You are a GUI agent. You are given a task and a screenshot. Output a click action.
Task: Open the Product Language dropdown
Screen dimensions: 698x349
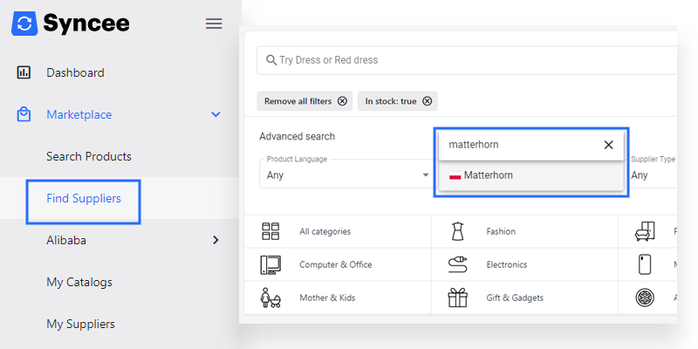pyautogui.click(x=345, y=173)
